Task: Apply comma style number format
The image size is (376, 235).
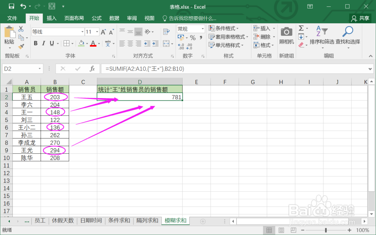Action: (x=201, y=38)
